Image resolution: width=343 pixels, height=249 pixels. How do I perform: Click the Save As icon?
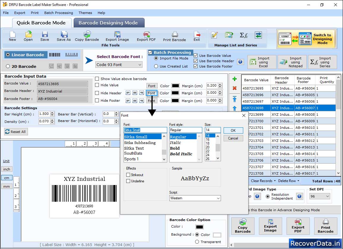(x=64, y=36)
